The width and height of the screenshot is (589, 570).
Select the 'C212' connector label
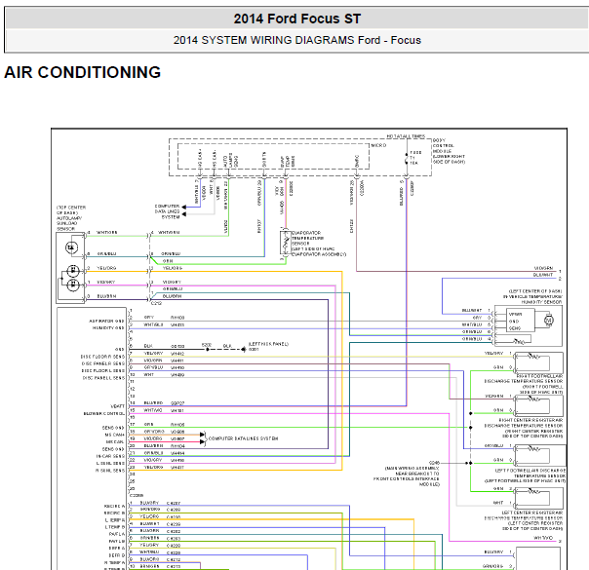point(156,303)
